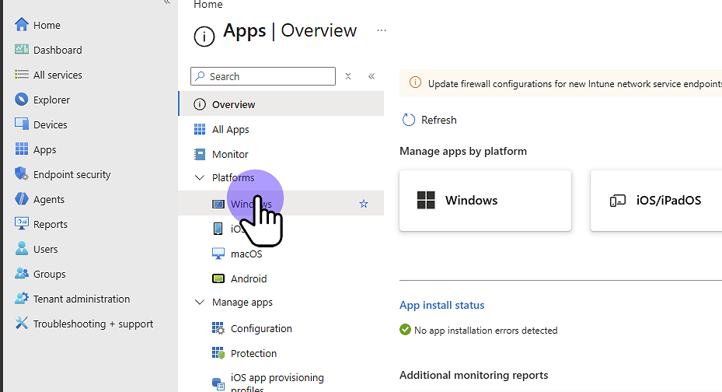Viewport: 722px width, 392px height.
Task: Click the Dashboard label in sidebar
Action: 58,50
